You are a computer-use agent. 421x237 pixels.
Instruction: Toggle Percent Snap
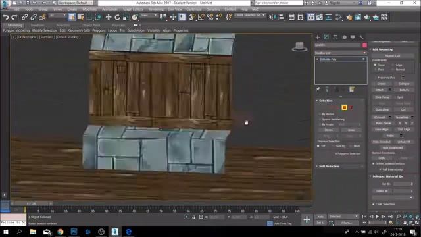point(210,17)
